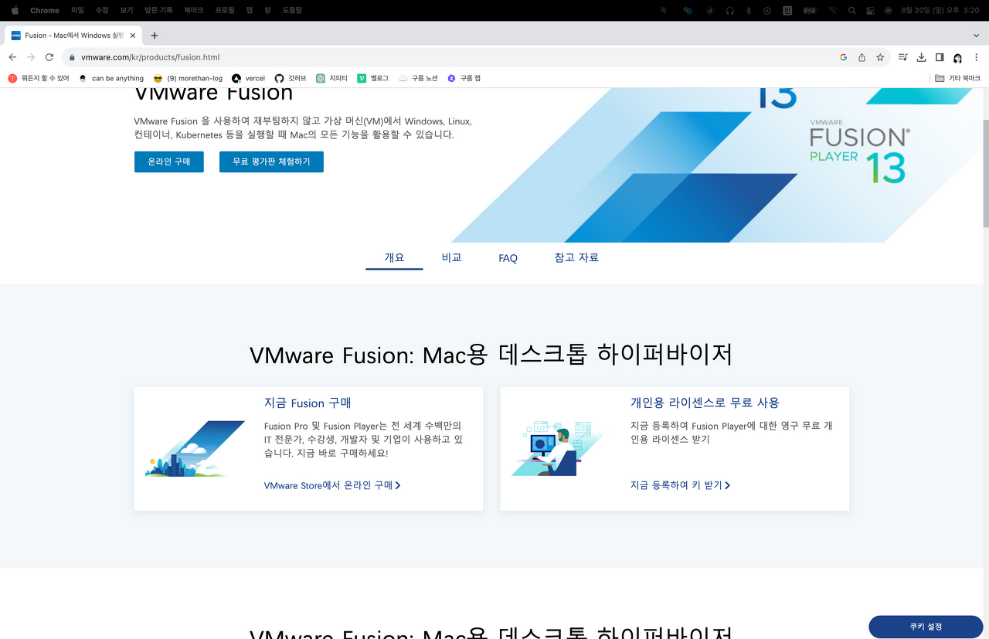
Task: Open the 북마크 menu
Action: tap(194, 10)
